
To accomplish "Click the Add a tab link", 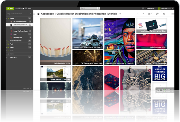I will [x=26, y=89].
